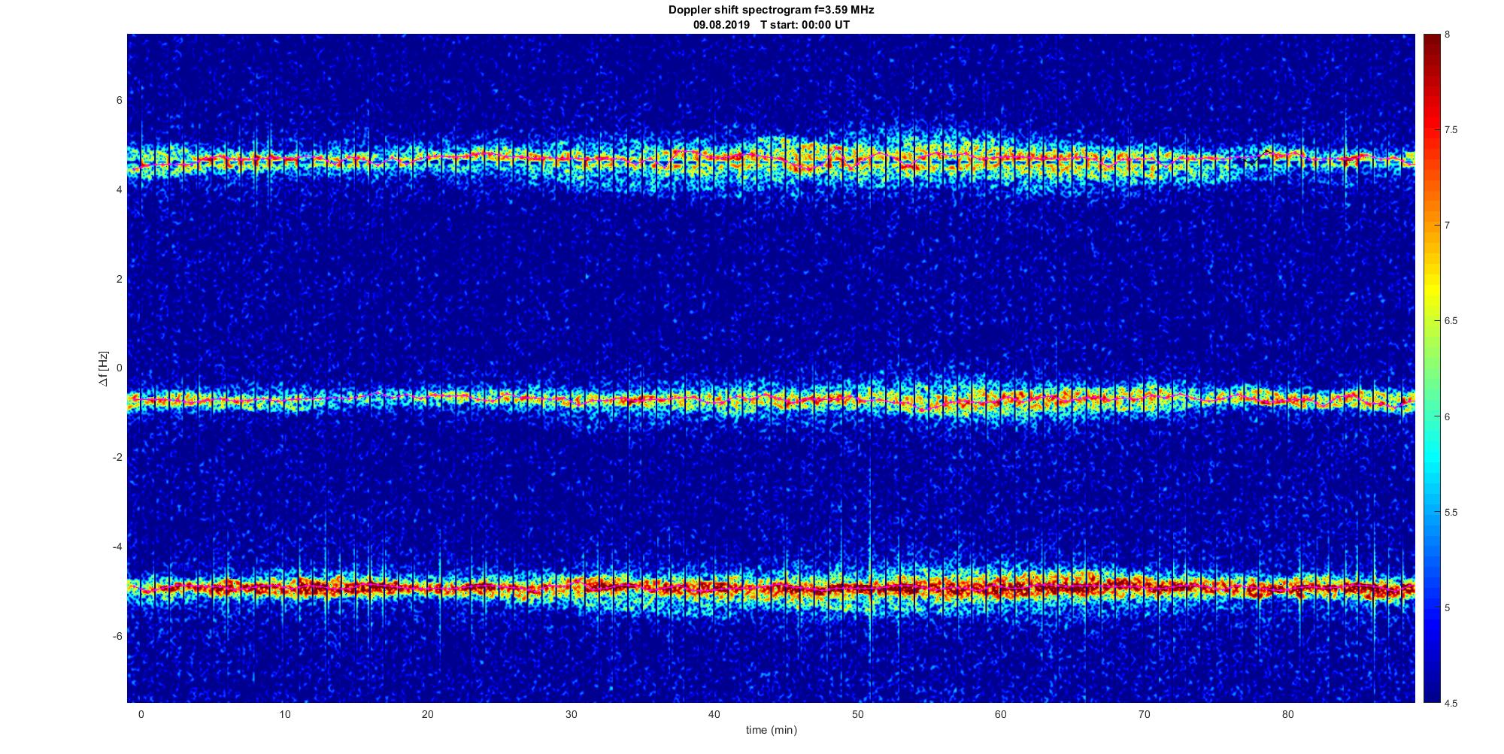Click the middle Doppler trace near -0.7 Hz
Image resolution: width=1504 pixels, height=754 pixels.
(x=771, y=399)
